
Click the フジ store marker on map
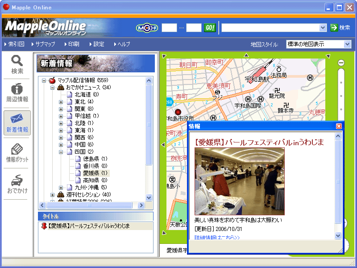[x=218, y=92]
